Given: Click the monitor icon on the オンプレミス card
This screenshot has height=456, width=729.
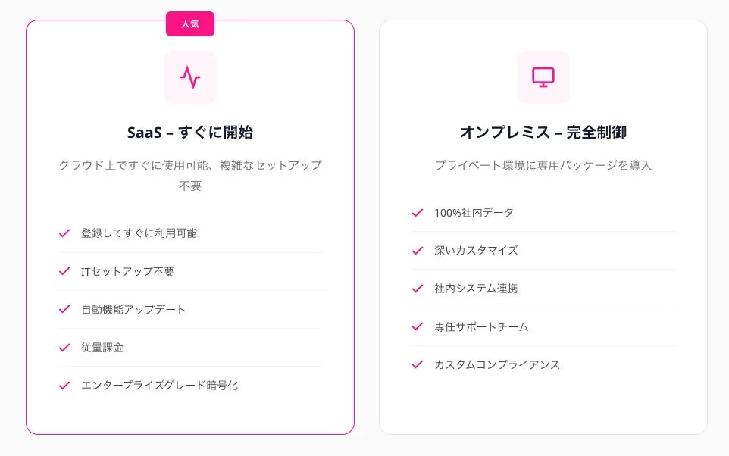Looking at the screenshot, I should coord(543,77).
